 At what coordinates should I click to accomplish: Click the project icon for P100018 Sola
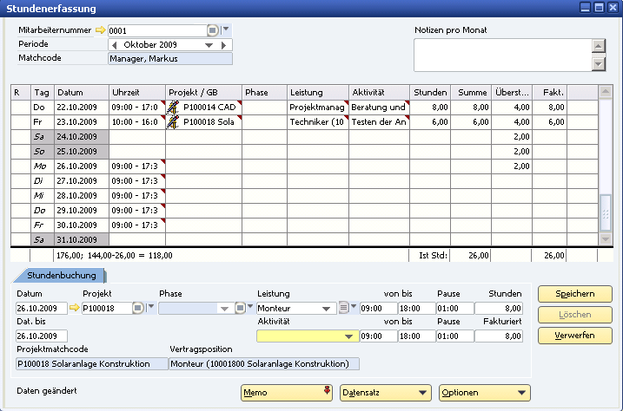pos(173,122)
